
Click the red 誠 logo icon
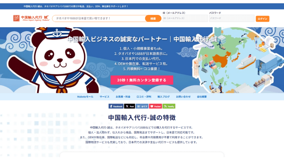click(x=16, y=18)
